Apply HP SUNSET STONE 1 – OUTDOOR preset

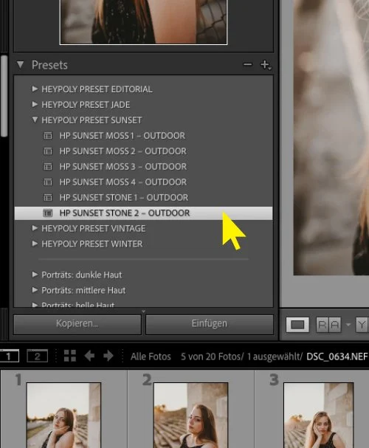point(143,197)
